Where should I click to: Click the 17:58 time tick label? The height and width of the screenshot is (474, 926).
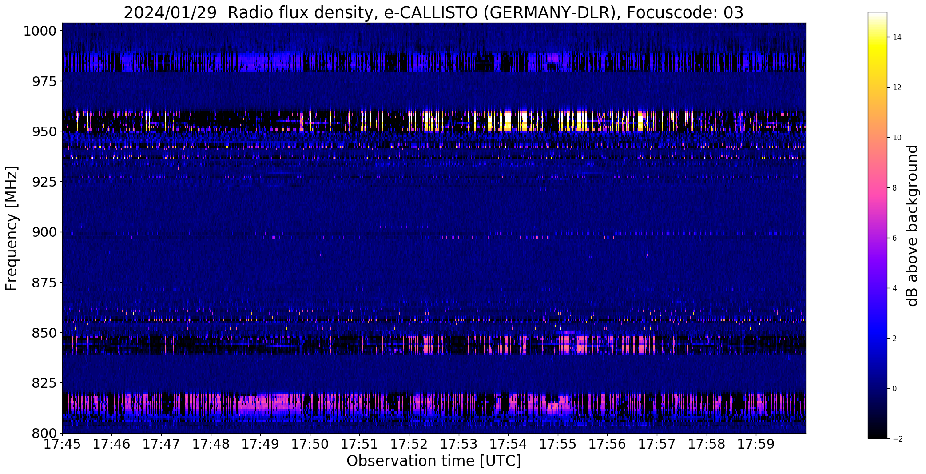(x=707, y=444)
